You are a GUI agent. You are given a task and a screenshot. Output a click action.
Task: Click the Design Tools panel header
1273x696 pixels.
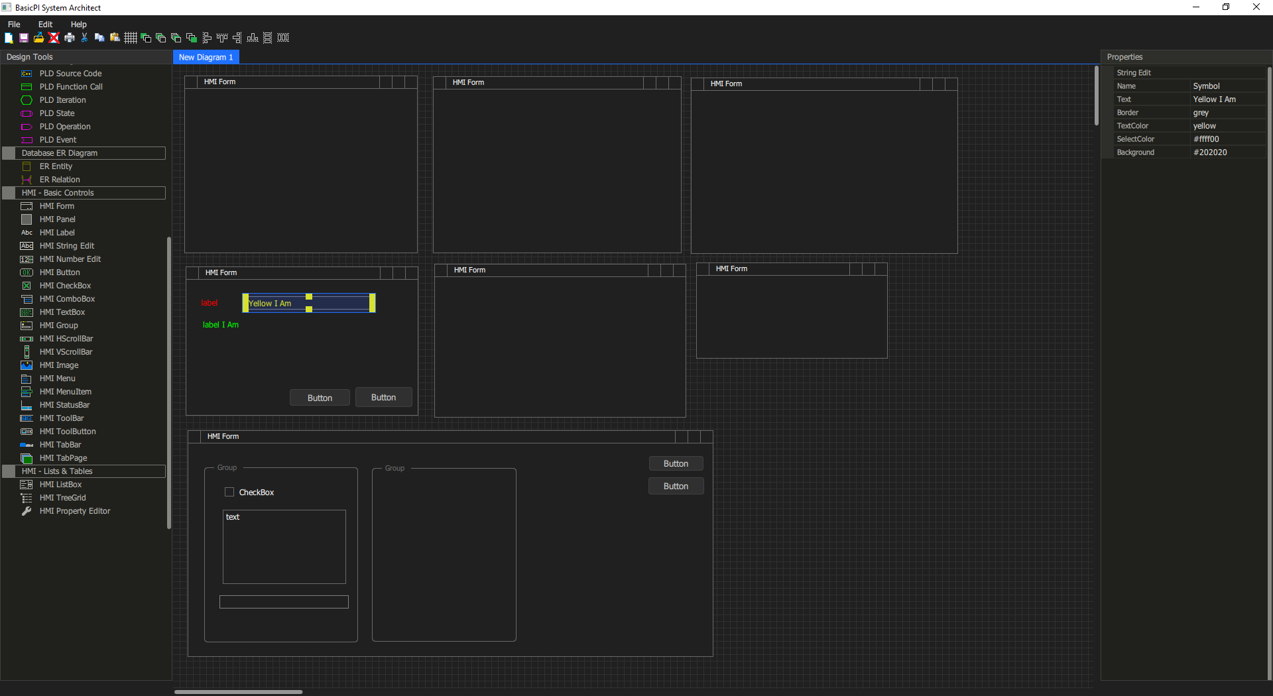[x=86, y=57]
